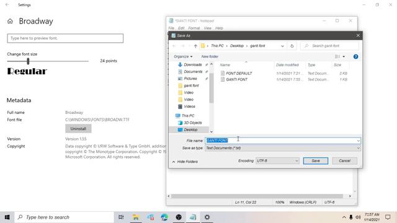Image resolution: width=397 pixels, height=223 pixels.
Task: Open the view options dropdown arrow
Action: [x=344, y=56]
